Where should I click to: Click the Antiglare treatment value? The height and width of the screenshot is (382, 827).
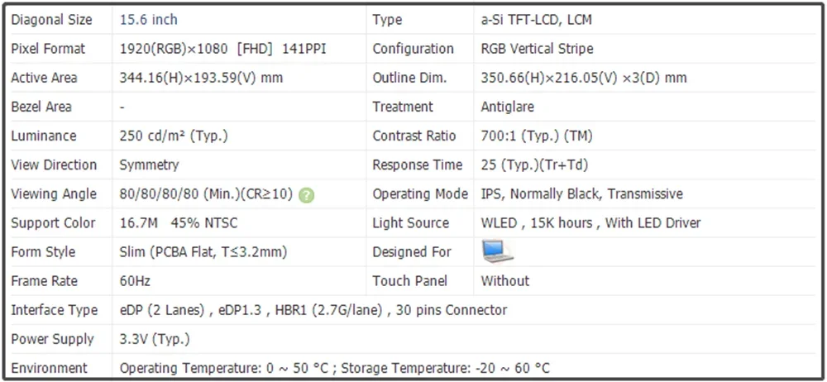pyautogui.click(x=507, y=107)
